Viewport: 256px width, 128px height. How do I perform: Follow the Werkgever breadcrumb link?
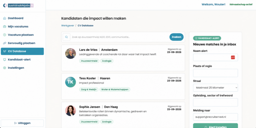pos(67,26)
